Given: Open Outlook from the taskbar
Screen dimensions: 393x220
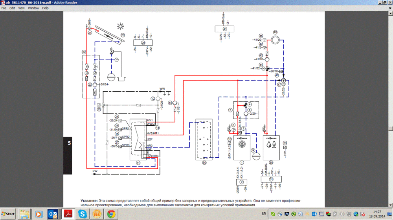Looking at the screenshot, I should (53, 214).
